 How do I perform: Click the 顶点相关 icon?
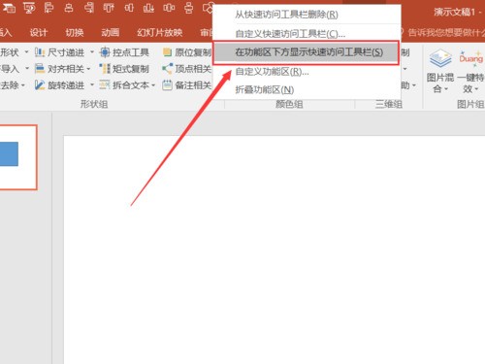[167, 69]
